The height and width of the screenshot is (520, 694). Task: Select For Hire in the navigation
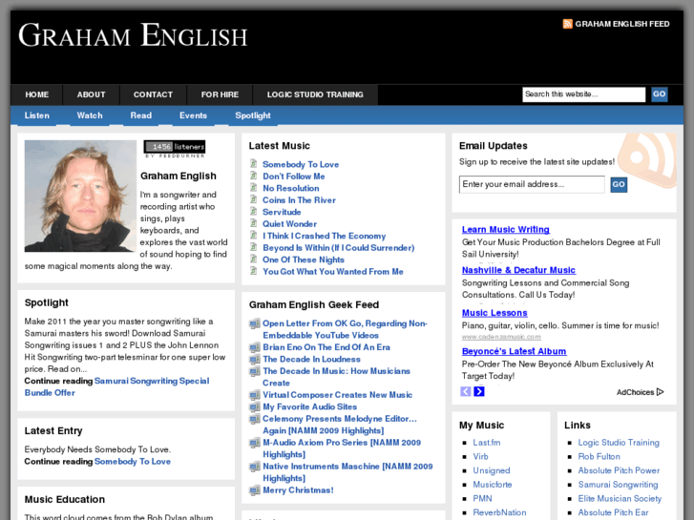pos(220,94)
